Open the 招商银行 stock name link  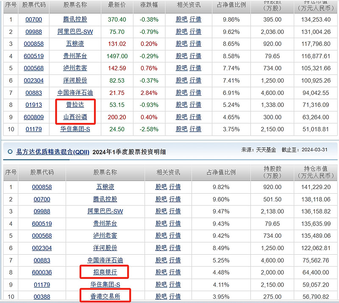105,272
